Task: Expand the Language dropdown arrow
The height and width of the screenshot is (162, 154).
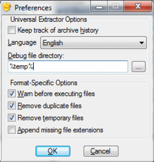Action: (x=142, y=43)
